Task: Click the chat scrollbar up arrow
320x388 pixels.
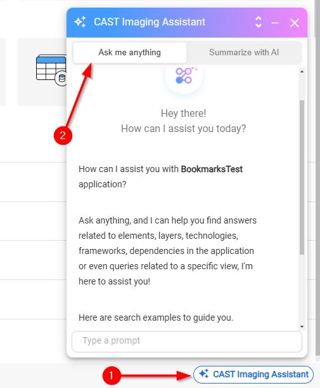Action: click(302, 72)
